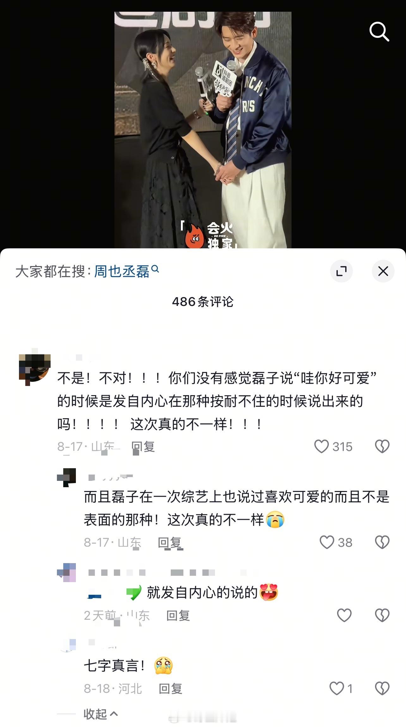Screen dimensions: 406x727
Task: Expand comments panel to full screen
Action: tap(341, 271)
